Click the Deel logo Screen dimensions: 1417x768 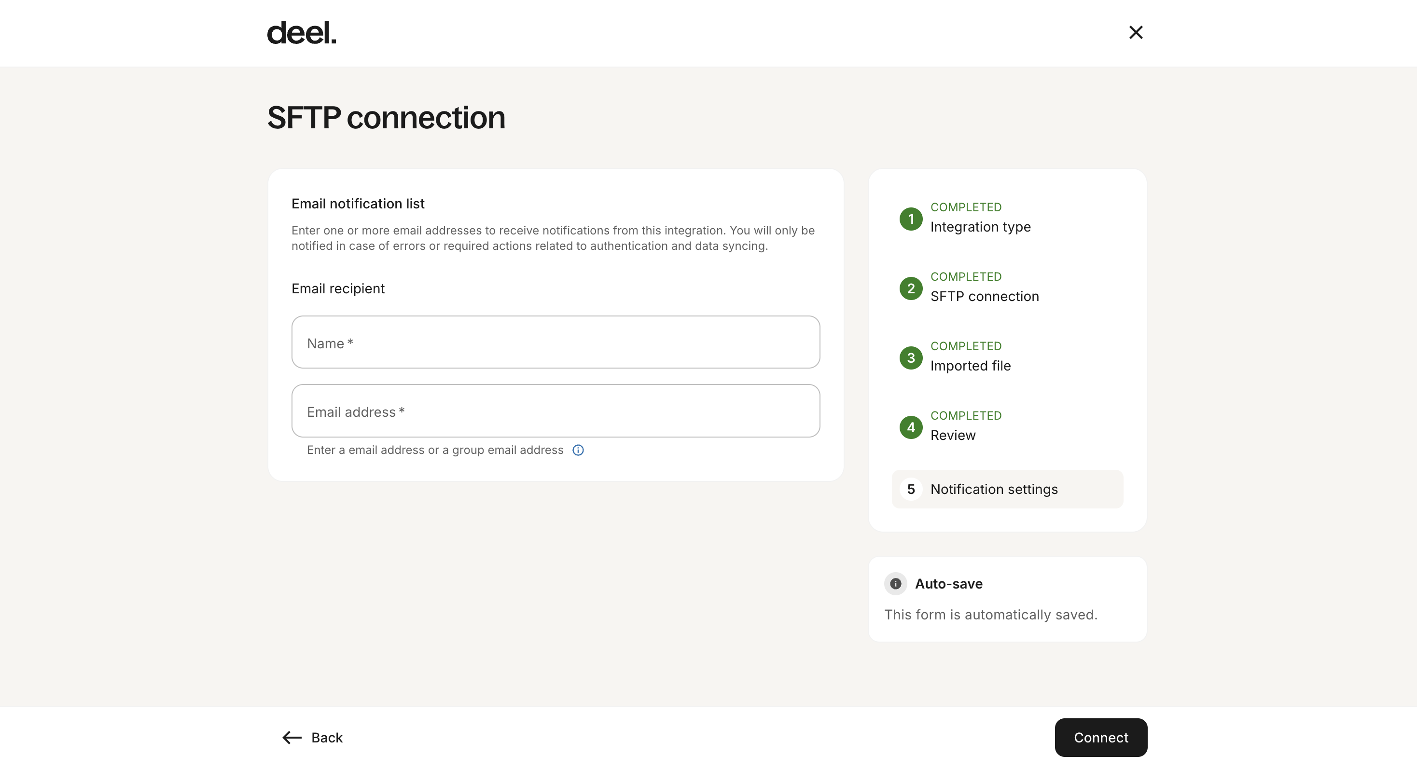point(302,33)
